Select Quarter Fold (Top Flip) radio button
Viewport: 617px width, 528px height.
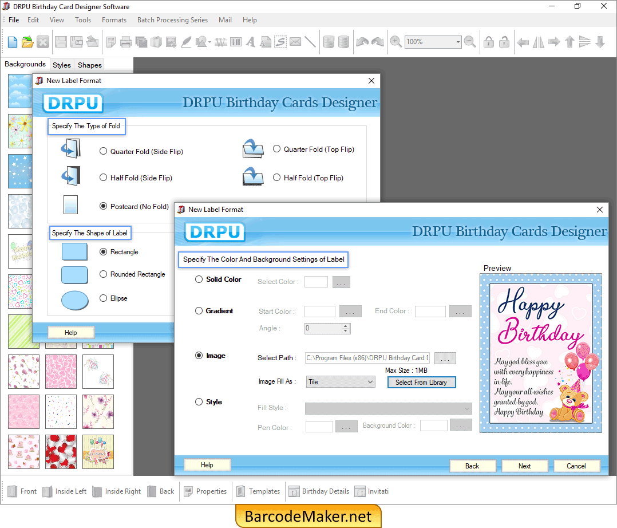click(x=276, y=149)
